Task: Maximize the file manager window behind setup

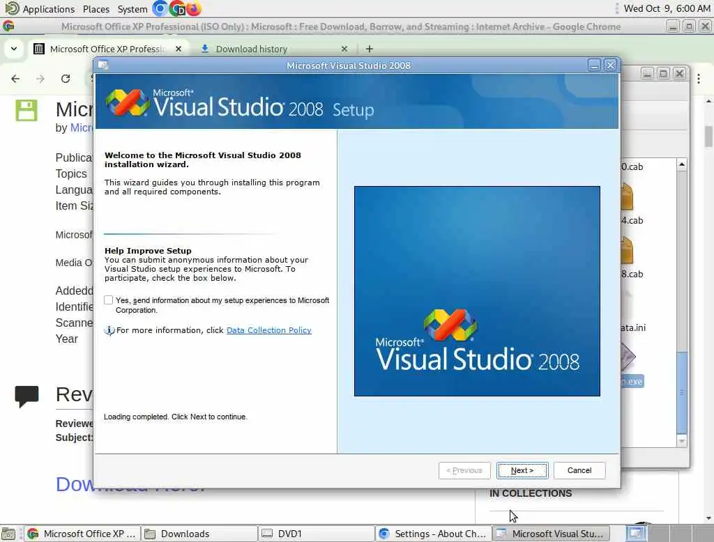Action: [664, 74]
